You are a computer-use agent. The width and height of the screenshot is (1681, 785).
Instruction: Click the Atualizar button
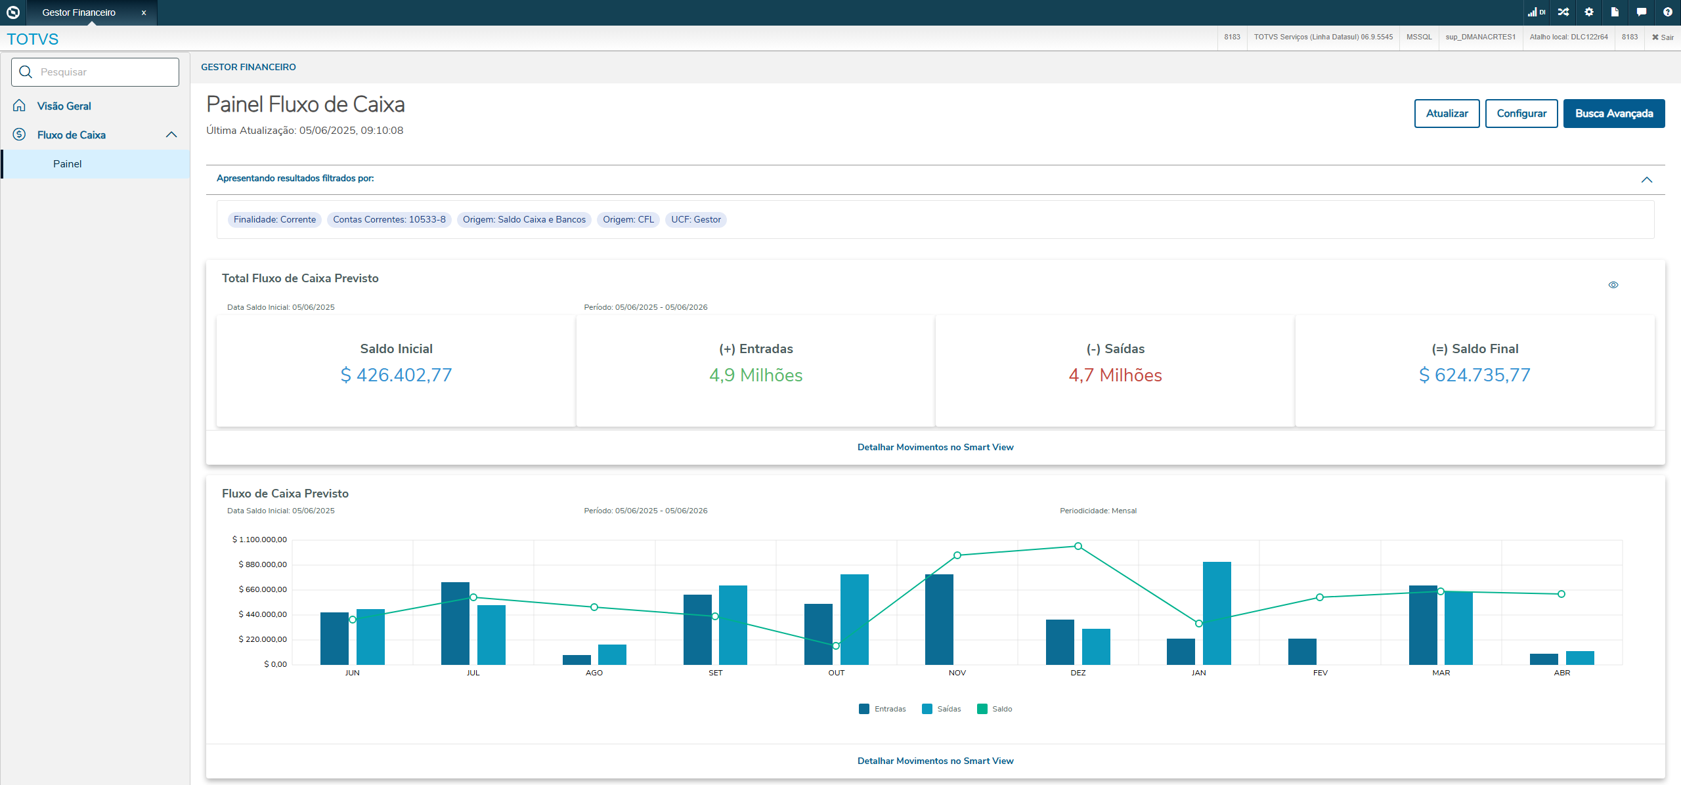click(x=1447, y=114)
